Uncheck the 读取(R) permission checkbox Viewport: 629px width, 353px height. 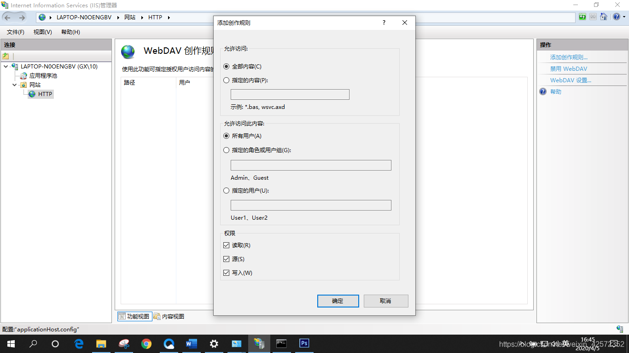click(226, 245)
